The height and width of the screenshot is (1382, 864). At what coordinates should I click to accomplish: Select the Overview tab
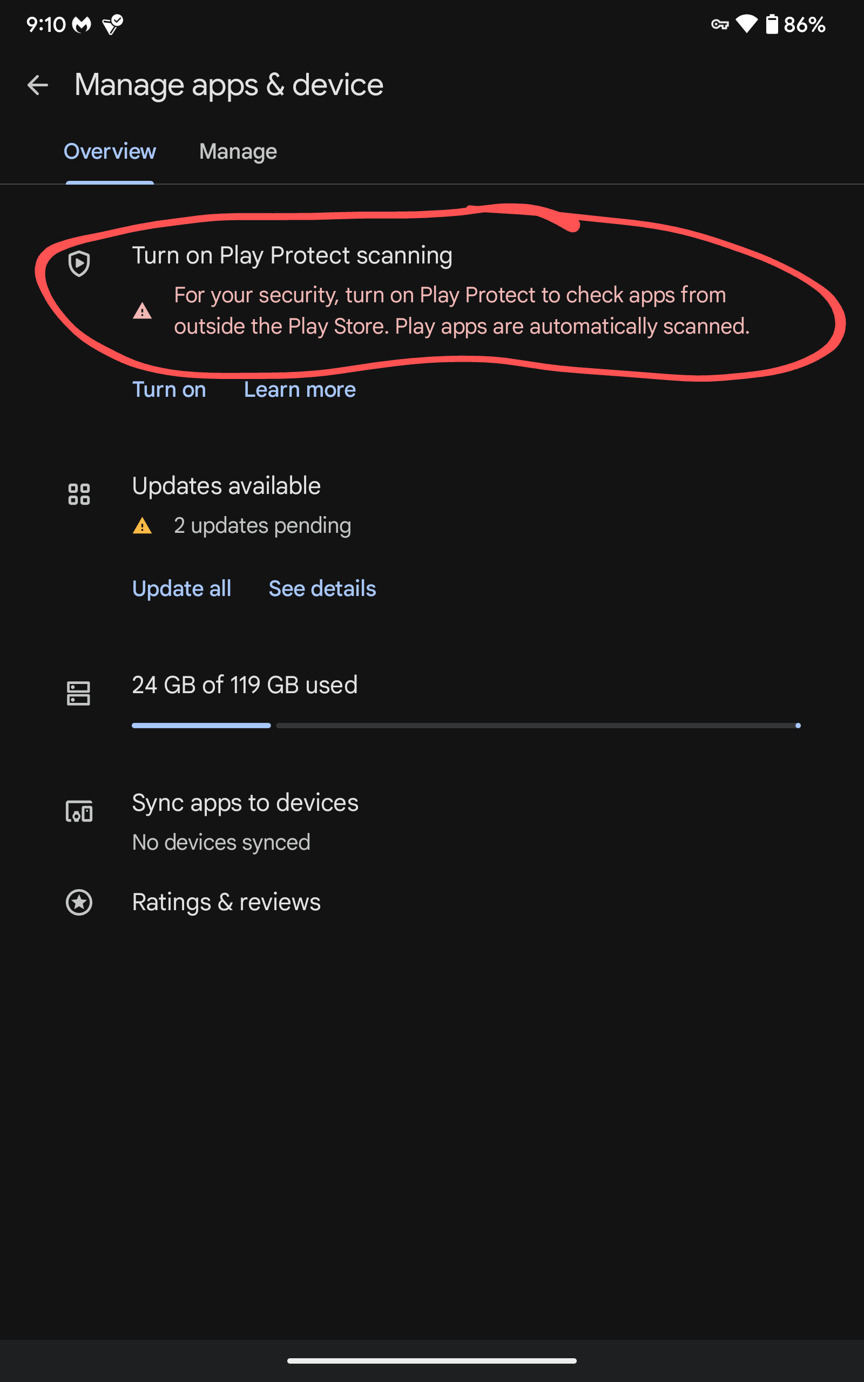[x=110, y=151]
